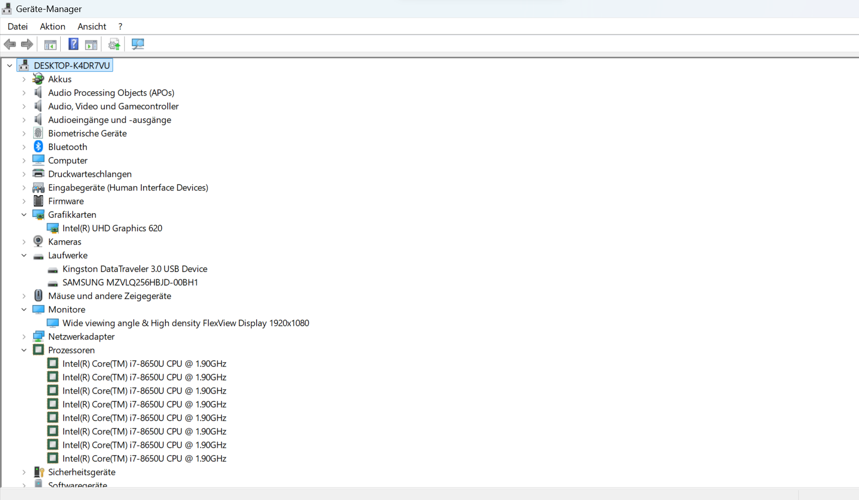Collapse the Monitore category
This screenshot has width=859, height=500.
point(24,309)
